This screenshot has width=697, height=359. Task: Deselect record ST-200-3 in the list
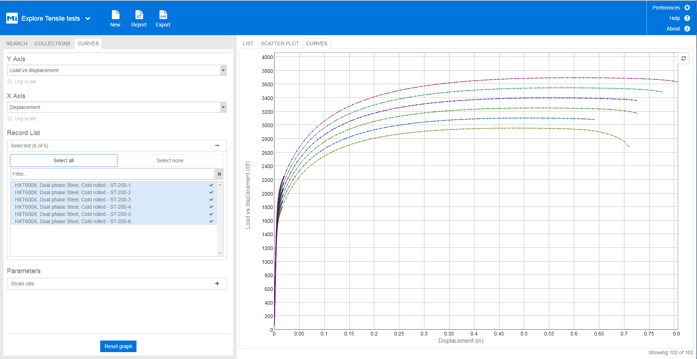click(x=73, y=200)
